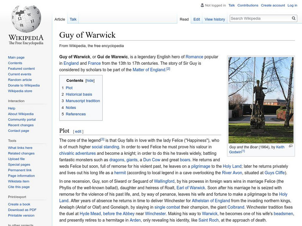Open the social standing link
This screenshot has height=226, width=302.
coord(105,147)
